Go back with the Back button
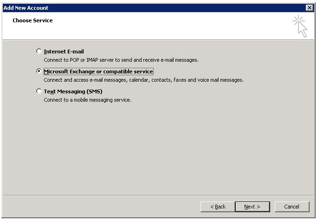317x221 pixels. point(218,207)
